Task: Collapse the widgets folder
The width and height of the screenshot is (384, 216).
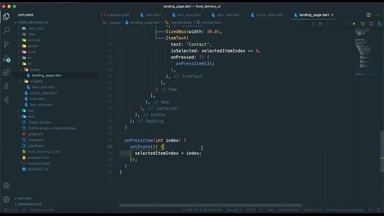Action: 36,82
